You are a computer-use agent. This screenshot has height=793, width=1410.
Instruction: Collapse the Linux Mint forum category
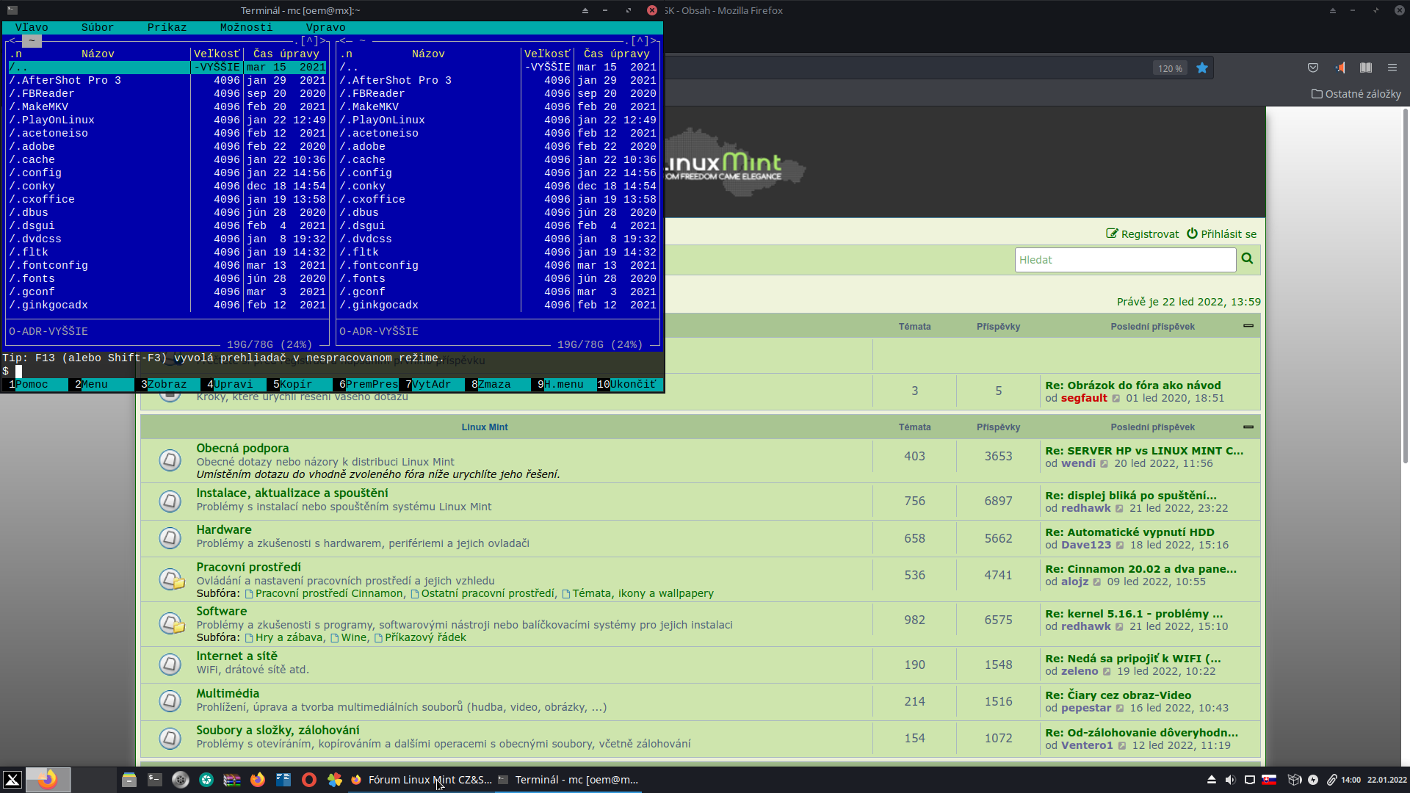[x=1248, y=427]
